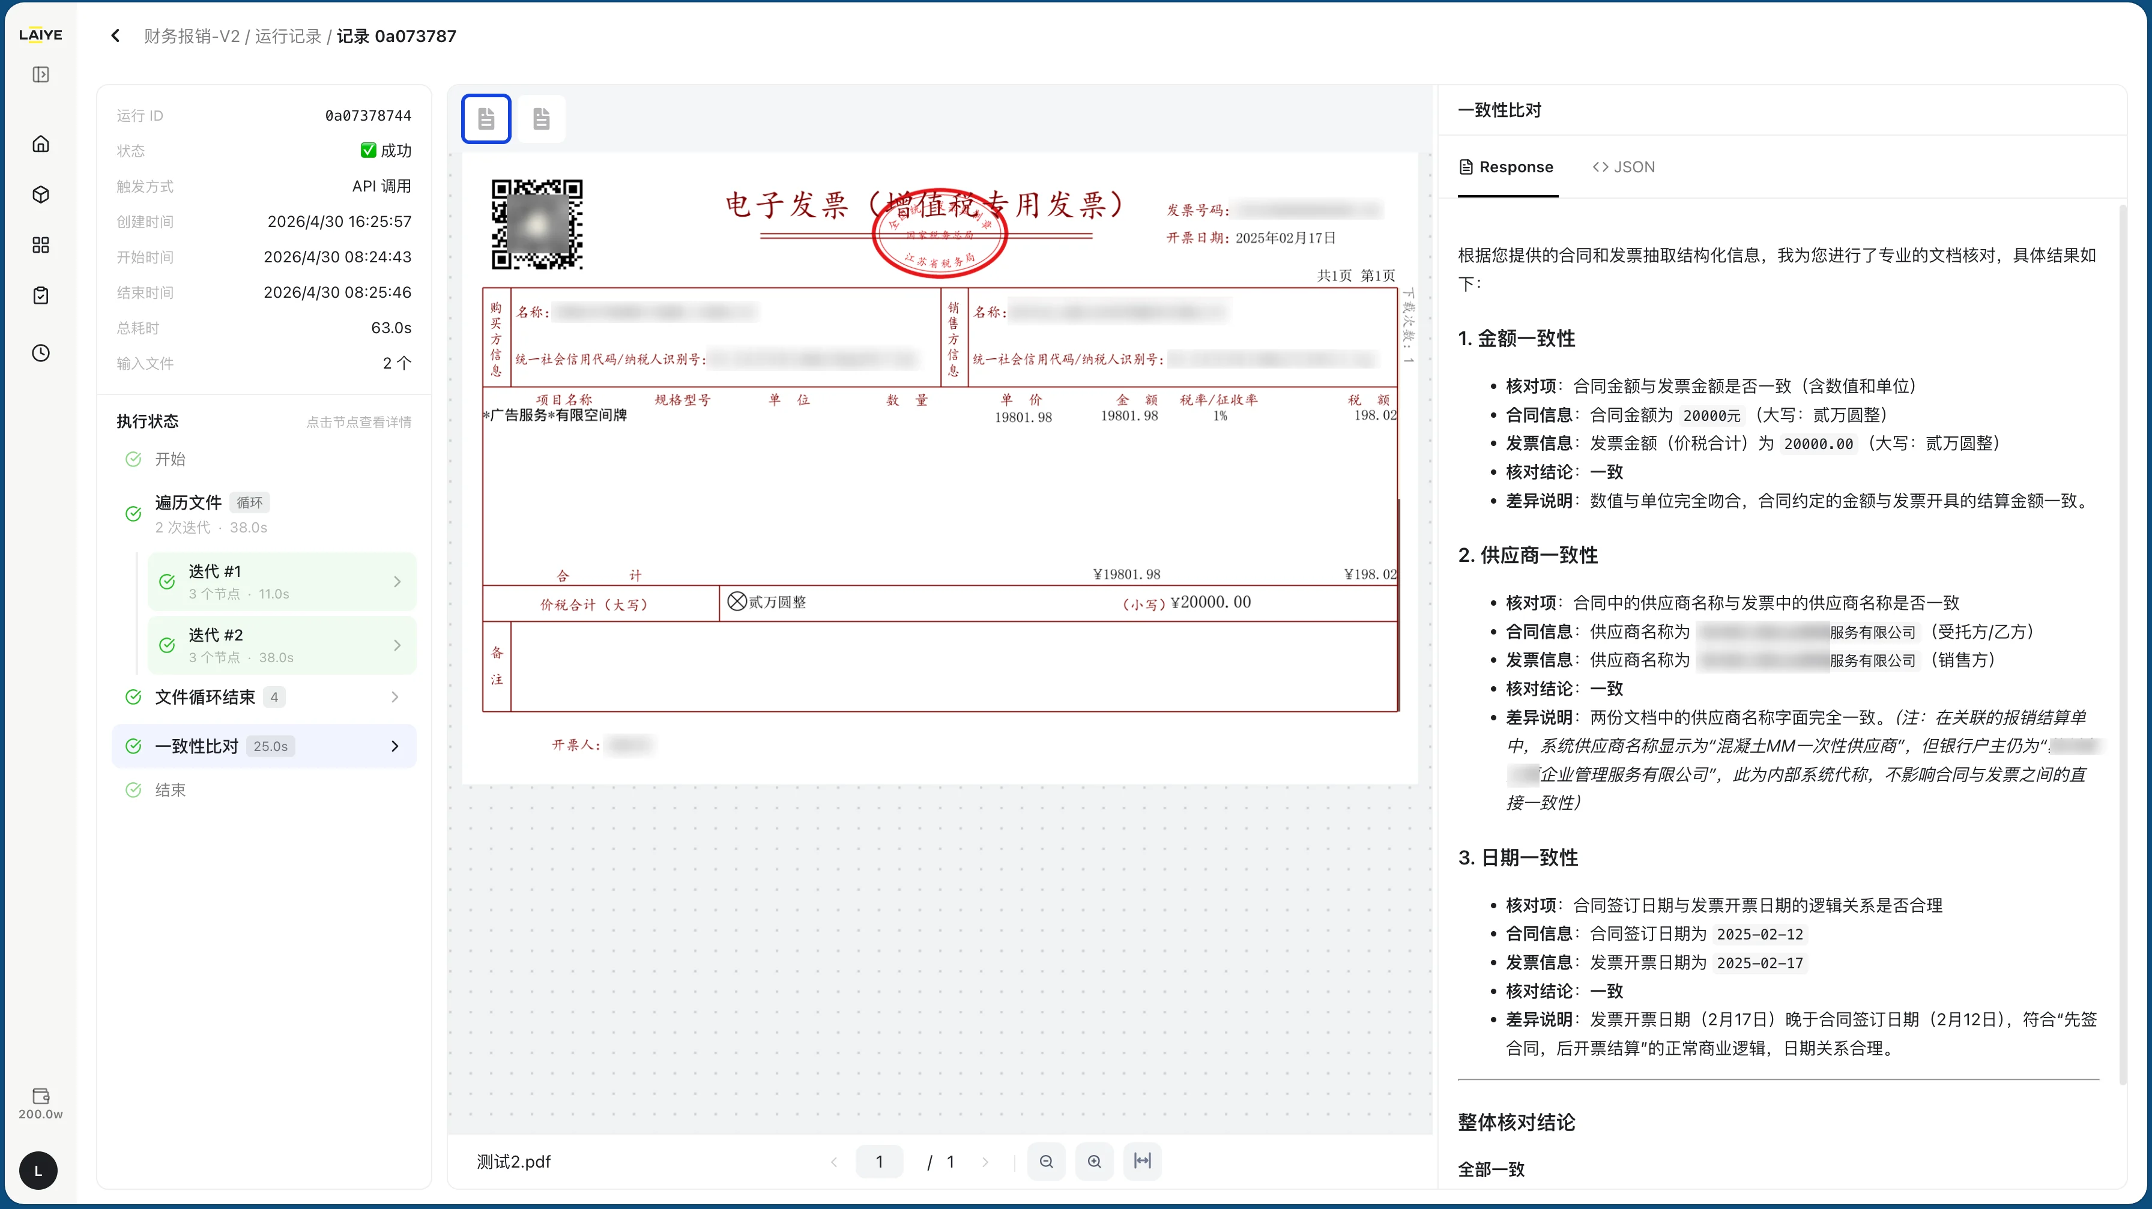
Task: Open the home icon in sidebar
Action: (x=40, y=143)
